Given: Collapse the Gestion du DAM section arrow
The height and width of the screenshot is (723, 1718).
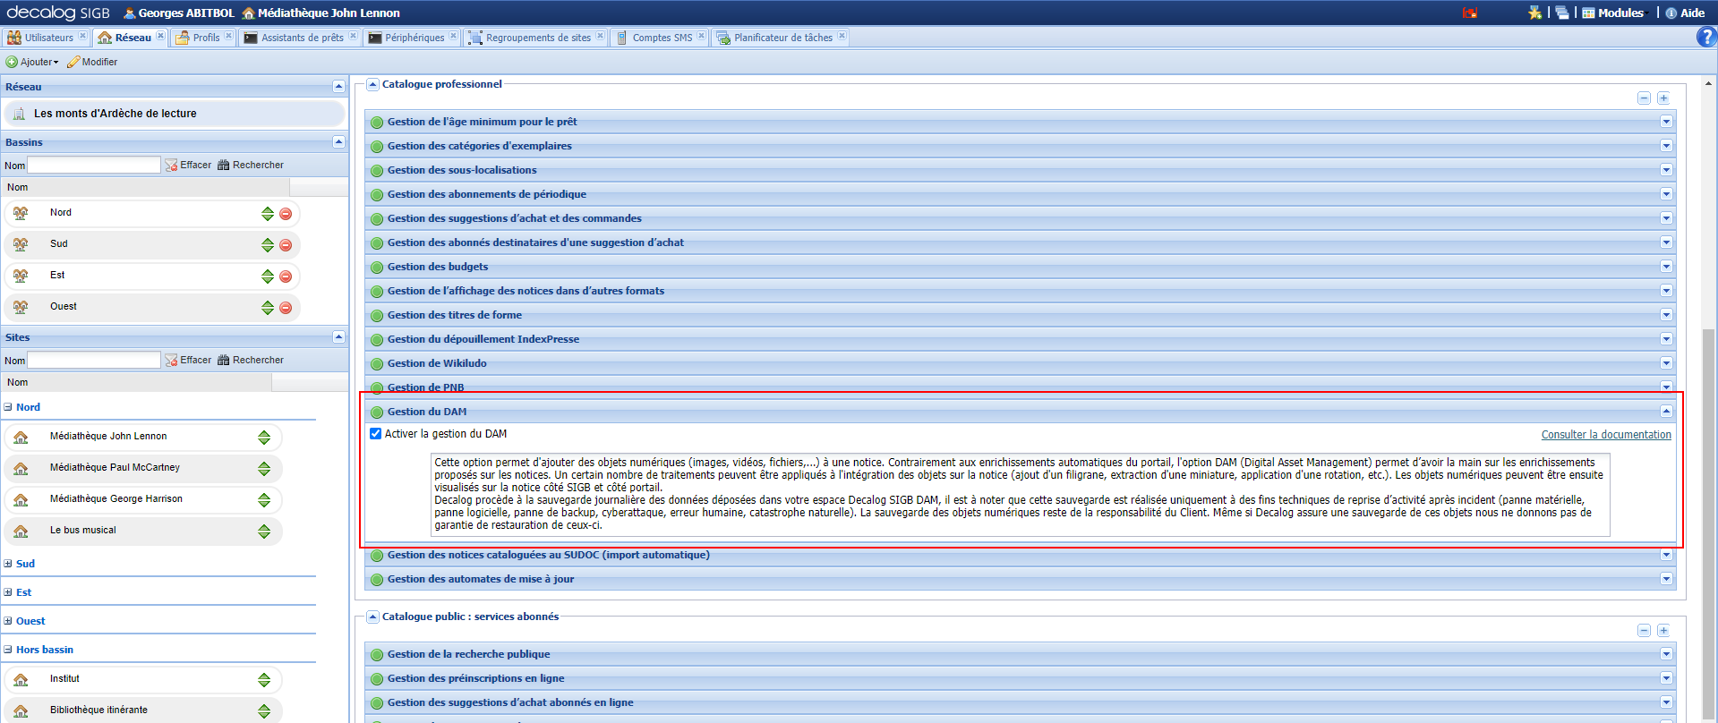Looking at the screenshot, I should [x=1666, y=412].
